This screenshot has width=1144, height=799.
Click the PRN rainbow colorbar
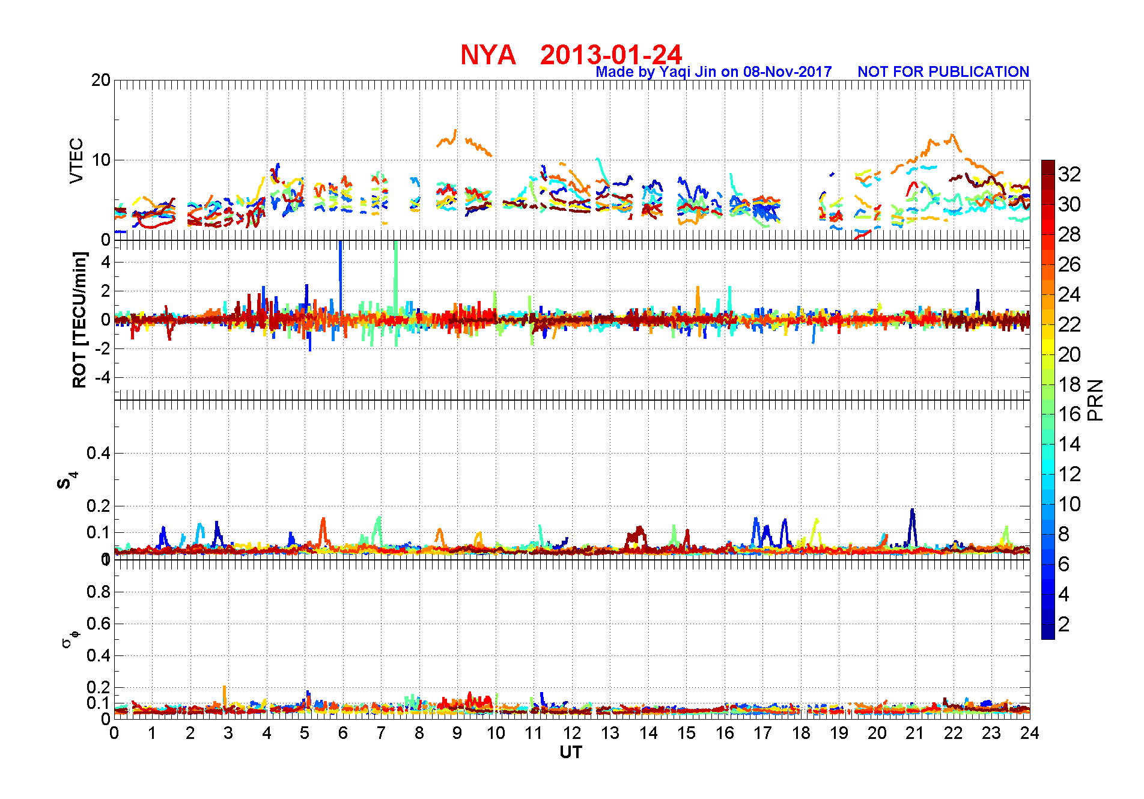pyautogui.click(x=1048, y=399)
